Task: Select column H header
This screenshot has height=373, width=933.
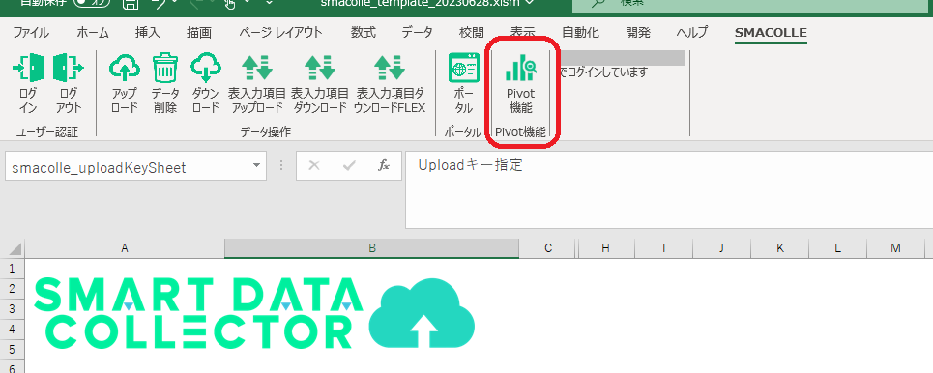Action: (x=605, y=248)
